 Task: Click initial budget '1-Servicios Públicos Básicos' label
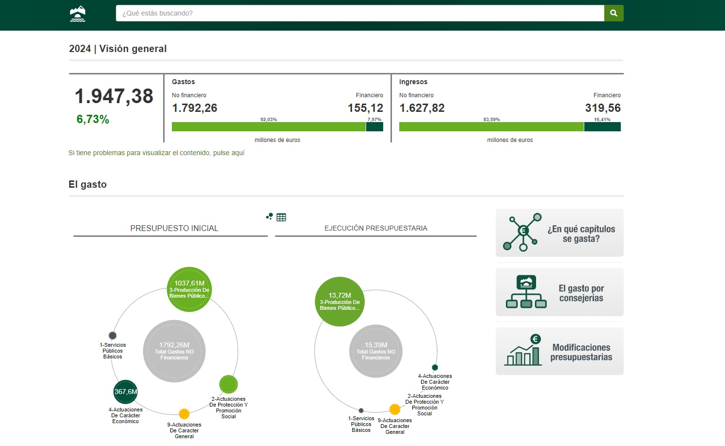[x=112, y=351]
